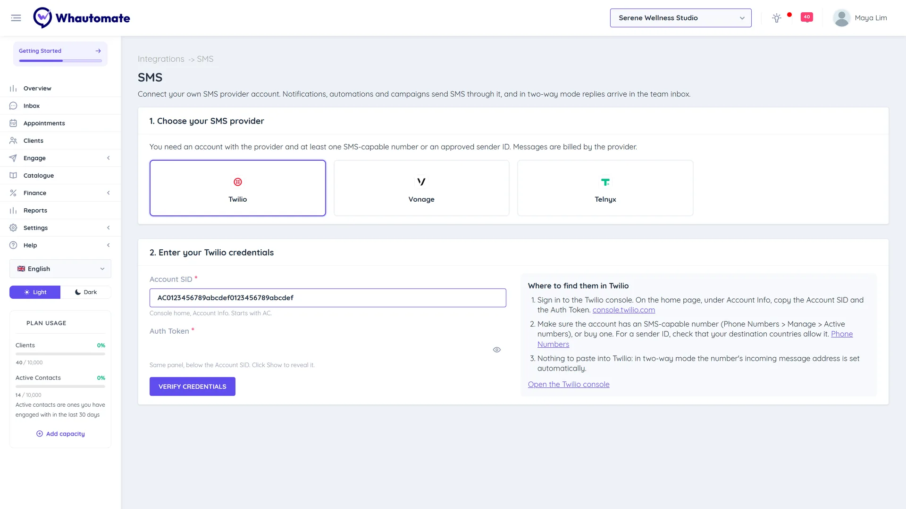
Task: Click the Catalogue book icon
Action: 13,175
